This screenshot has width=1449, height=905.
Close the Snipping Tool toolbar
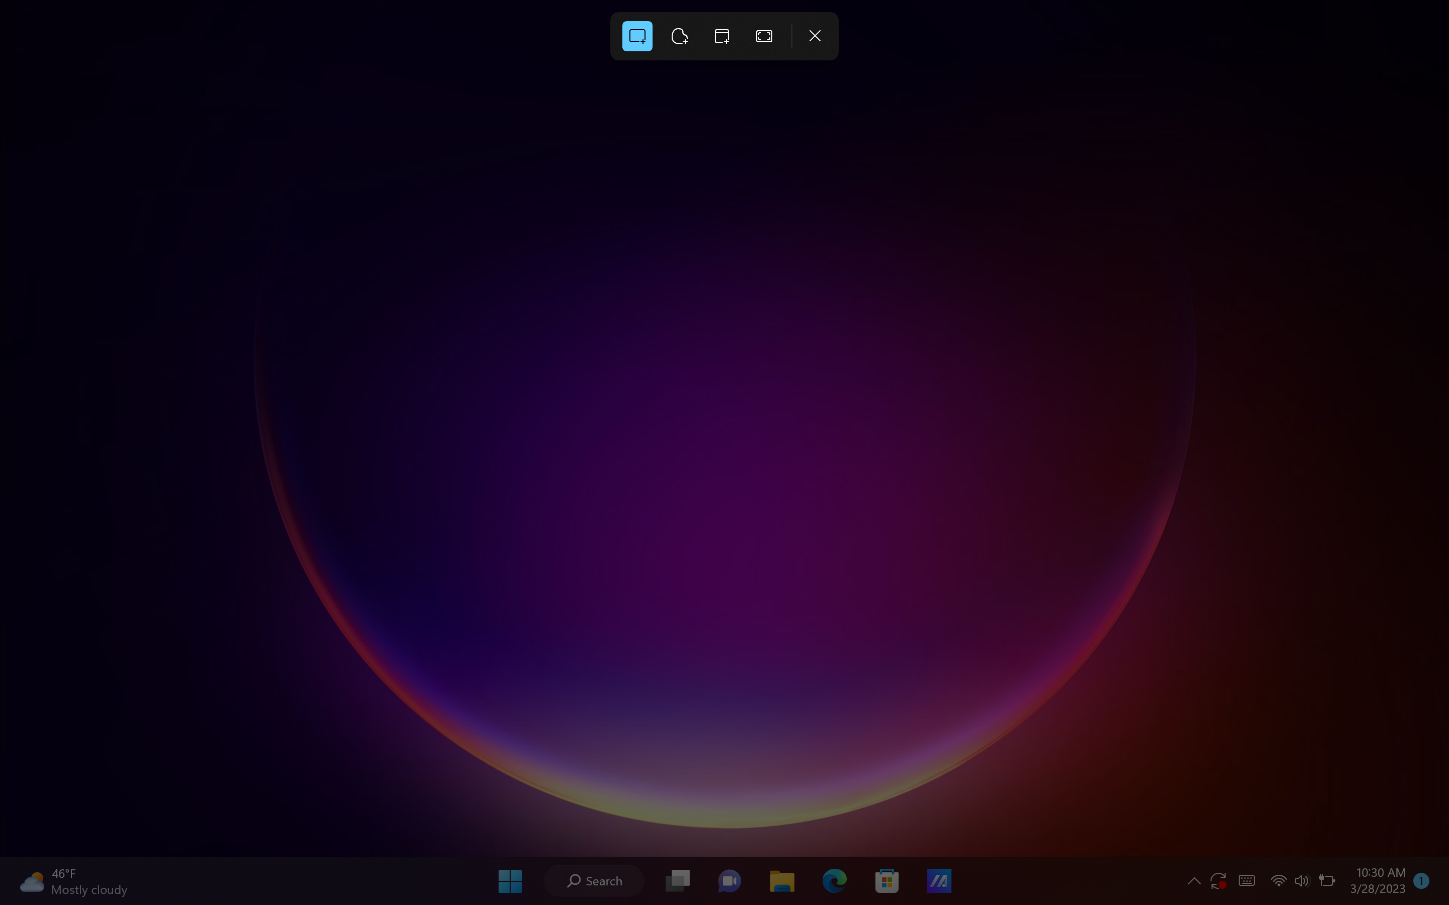[814, 37]
